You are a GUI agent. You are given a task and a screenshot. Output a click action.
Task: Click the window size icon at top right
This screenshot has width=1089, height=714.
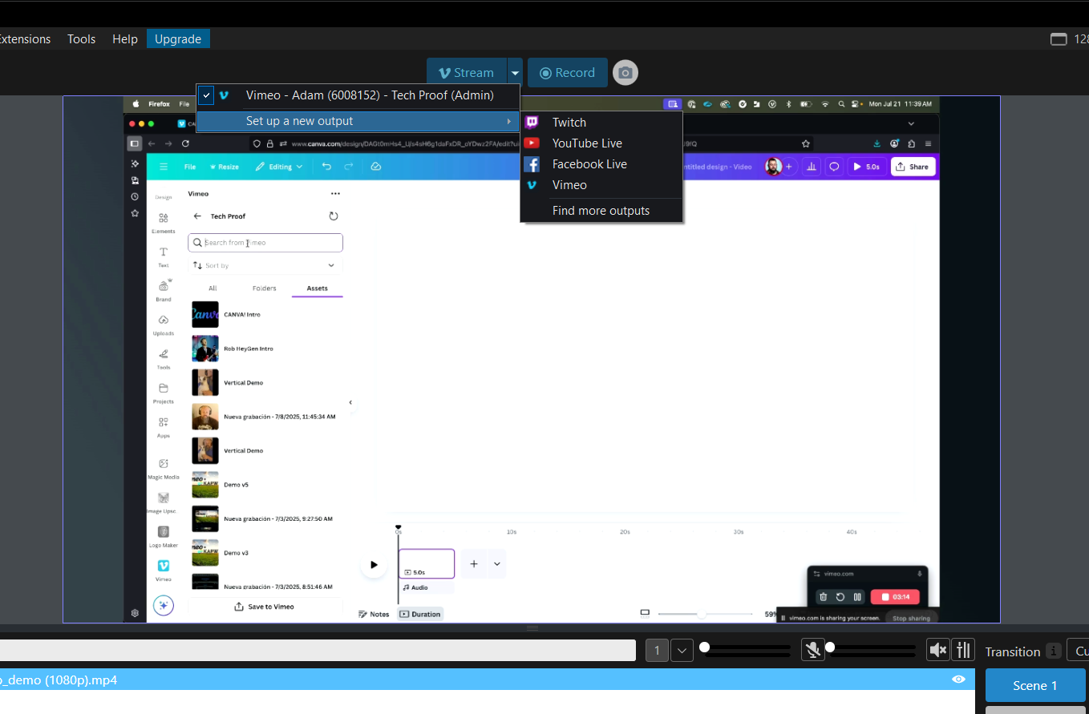[1059, 39]
